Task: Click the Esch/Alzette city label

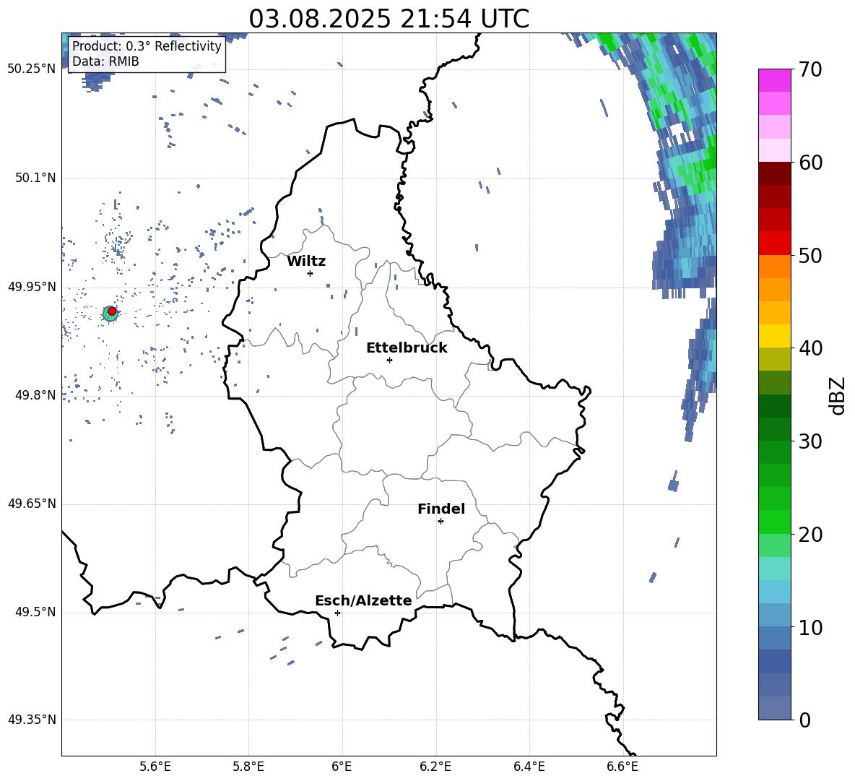Action: (x=363, y=600)
